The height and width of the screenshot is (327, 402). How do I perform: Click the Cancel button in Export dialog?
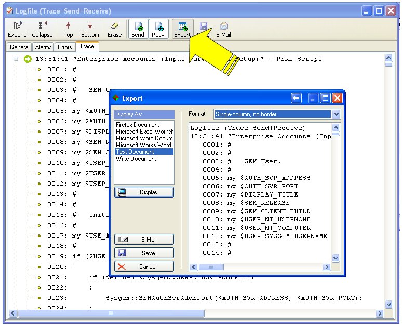pyautogui.click(x=144, y=267)
